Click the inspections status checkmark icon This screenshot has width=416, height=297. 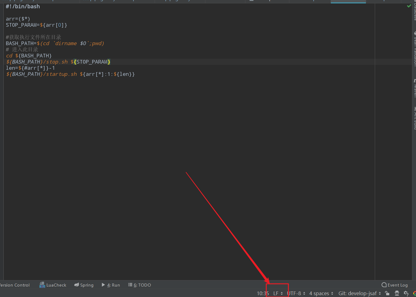click(408, 6)
